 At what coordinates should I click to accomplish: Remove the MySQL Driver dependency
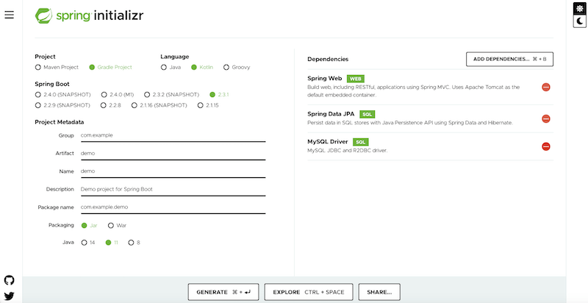pyautogui.click(x=545, y=146)
